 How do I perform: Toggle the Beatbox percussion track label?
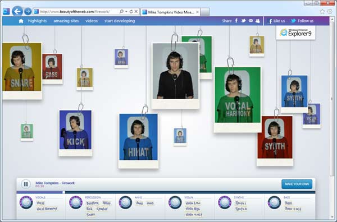pyautogui.click(x=93, y=203)
